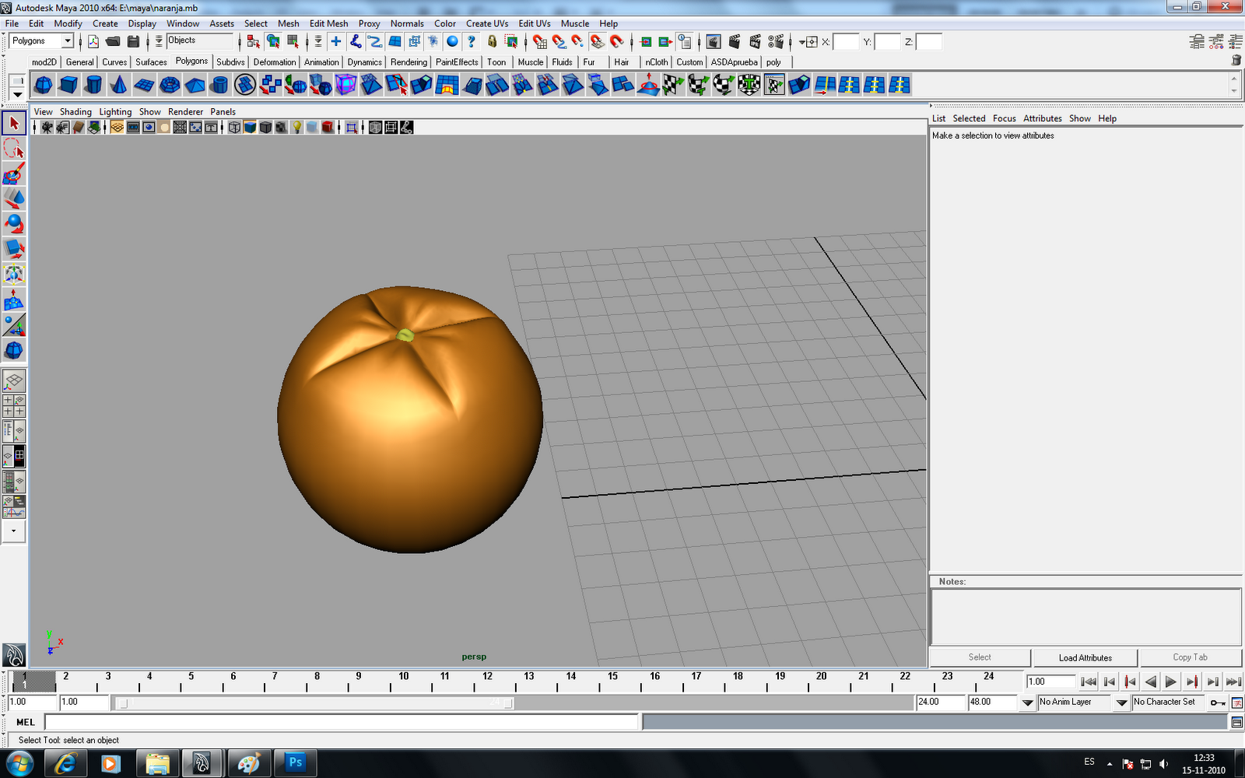Switch to the Subdivs shelf tab

click(x=230, y=61)
